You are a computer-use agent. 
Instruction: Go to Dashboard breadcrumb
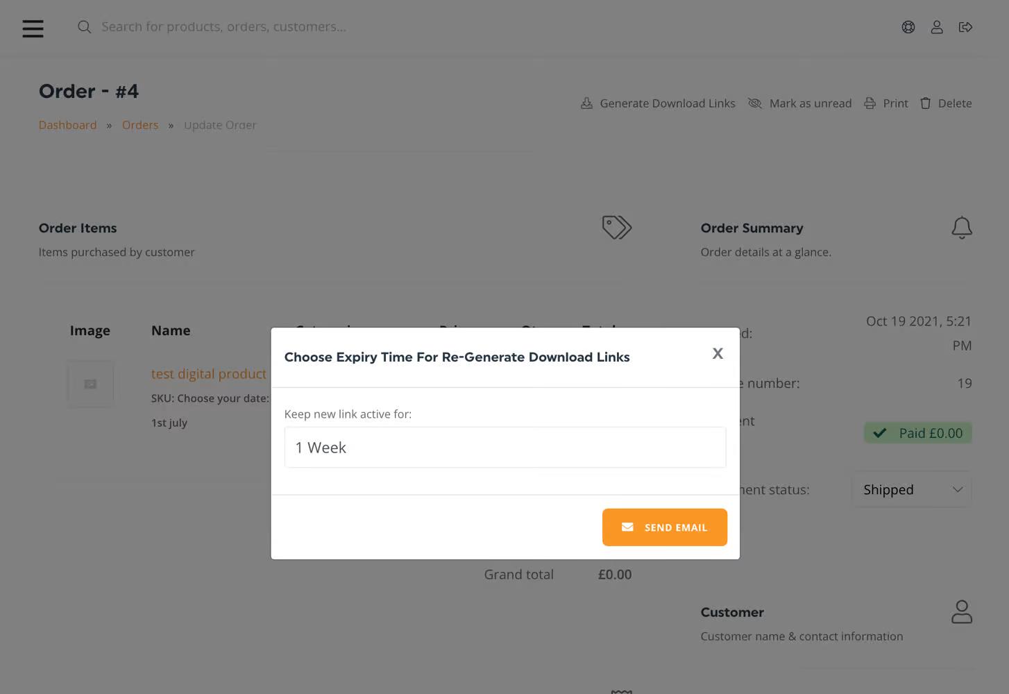click(67, 125)
